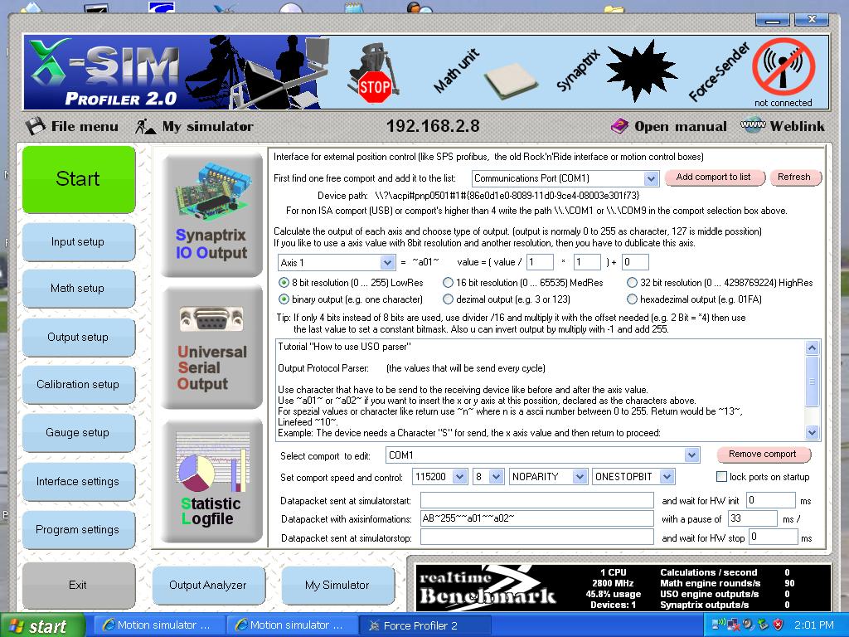Viewport: 849px width, 637px height.
Task: Go to Interface settings
Action: pos(78,481)
